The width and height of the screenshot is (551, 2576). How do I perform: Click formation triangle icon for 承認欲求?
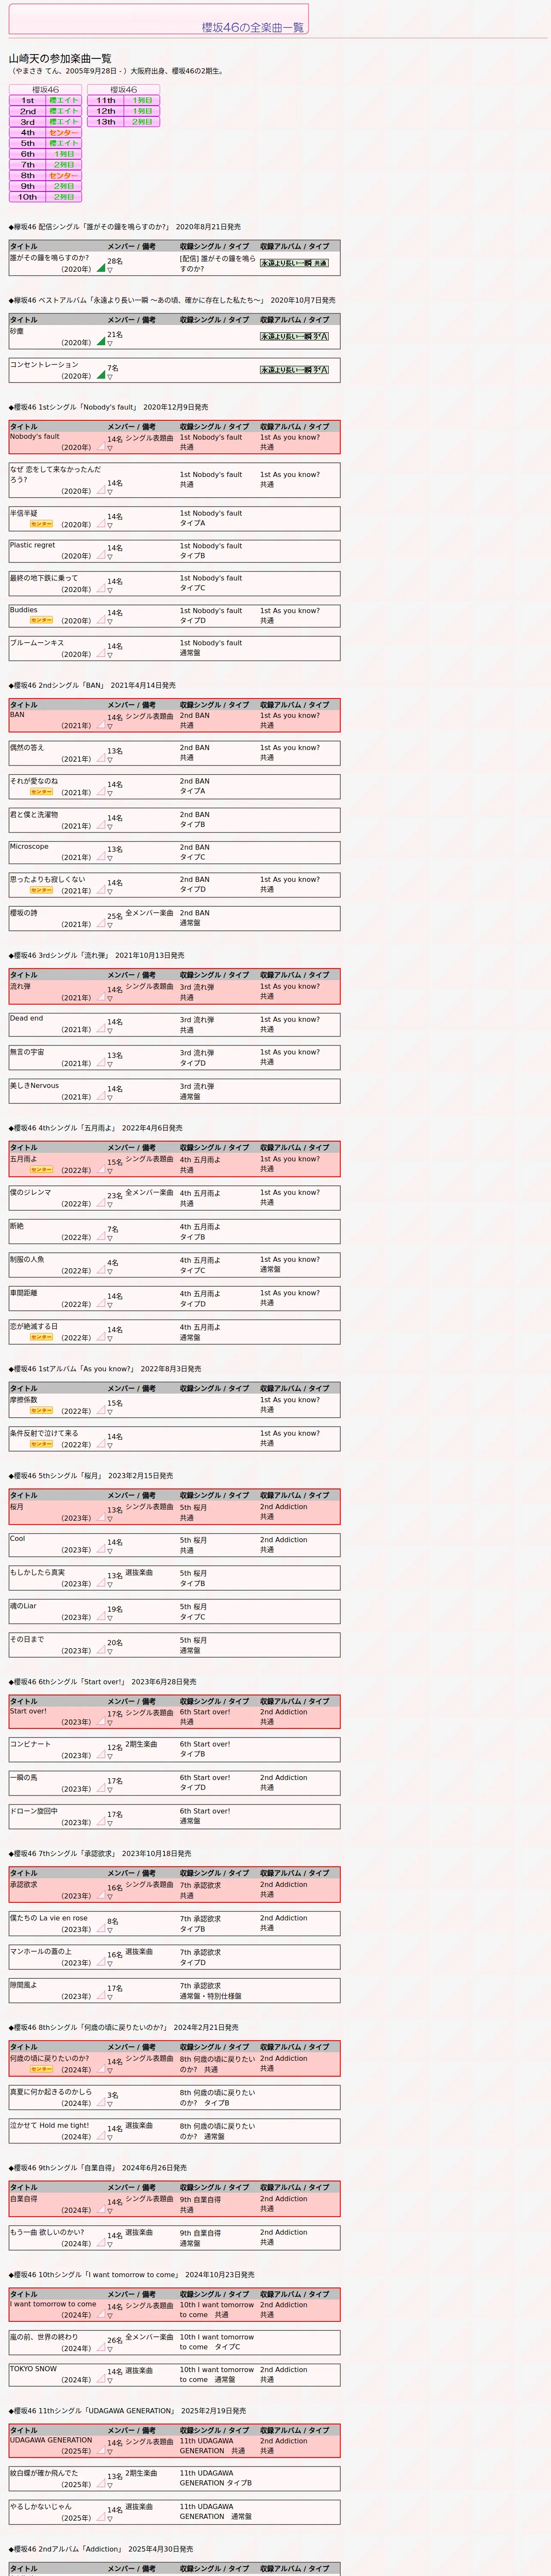100,1895
